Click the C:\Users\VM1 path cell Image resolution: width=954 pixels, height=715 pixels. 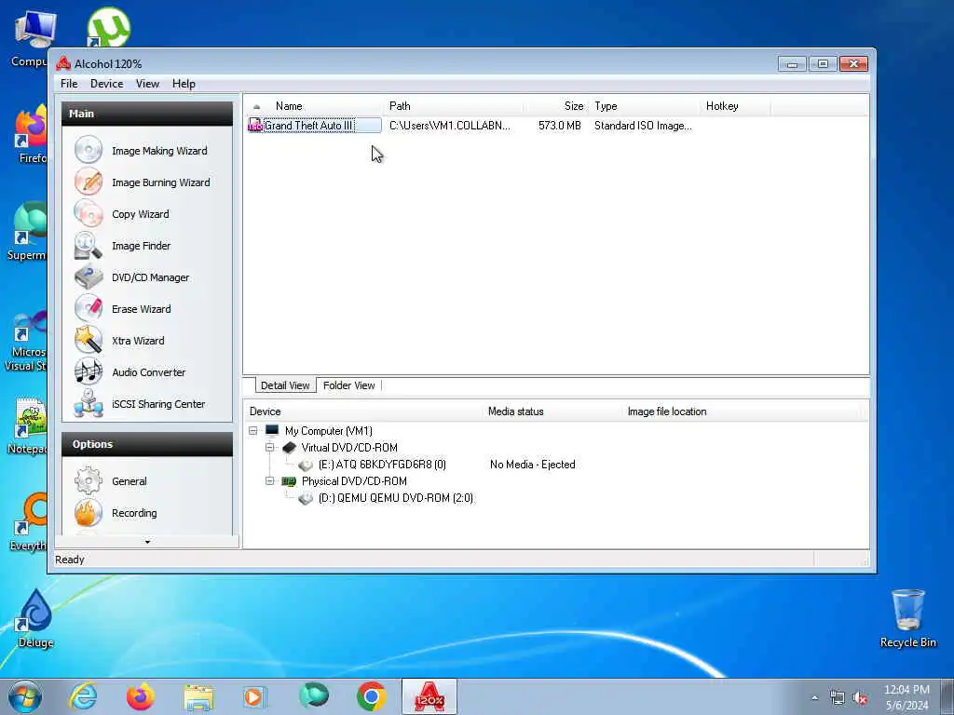click(x=450, y=126)
